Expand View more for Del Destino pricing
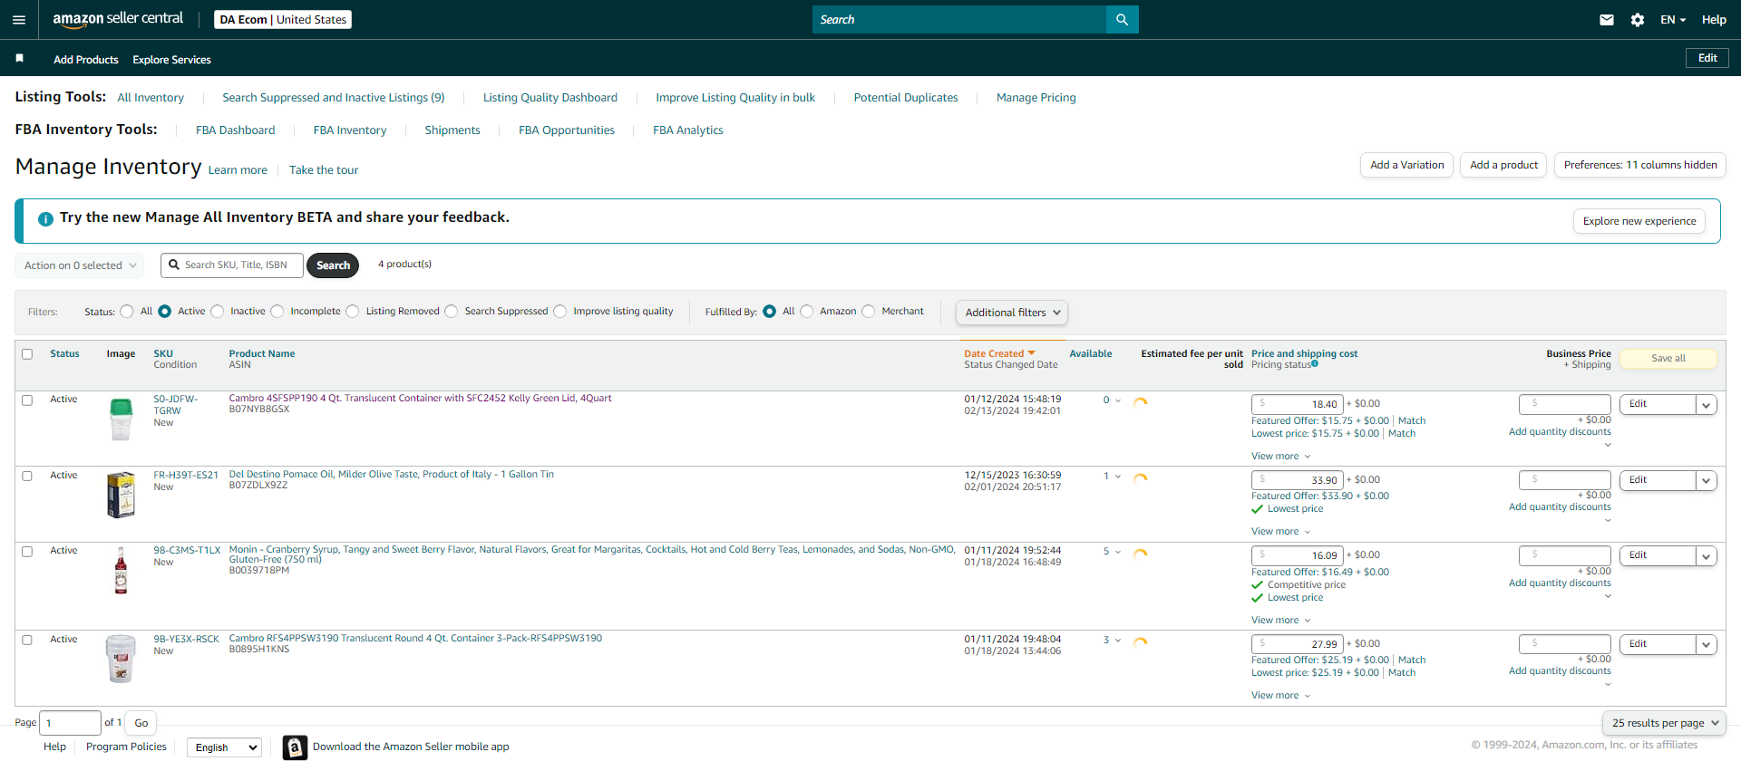The height and width of the screenshot is (771, 1741). click(x=1280, y=532)
